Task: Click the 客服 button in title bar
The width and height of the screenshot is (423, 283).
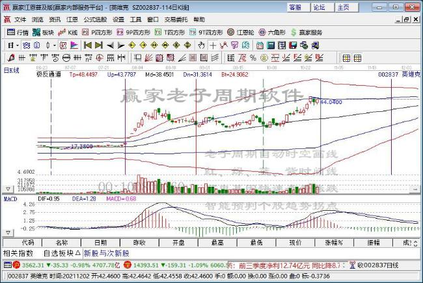Action: tap(298, 7)
